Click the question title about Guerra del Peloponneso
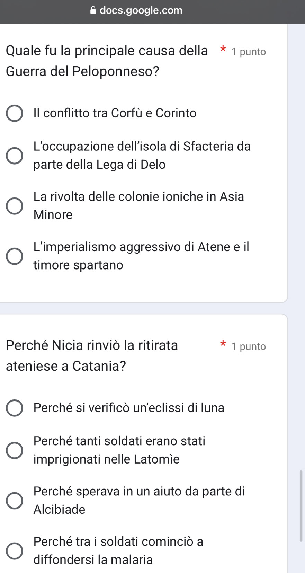The width and height of the screenshot is (305, 573). (107, 61)
